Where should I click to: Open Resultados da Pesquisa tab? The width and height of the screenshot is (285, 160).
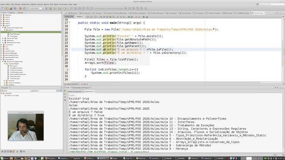82,88
